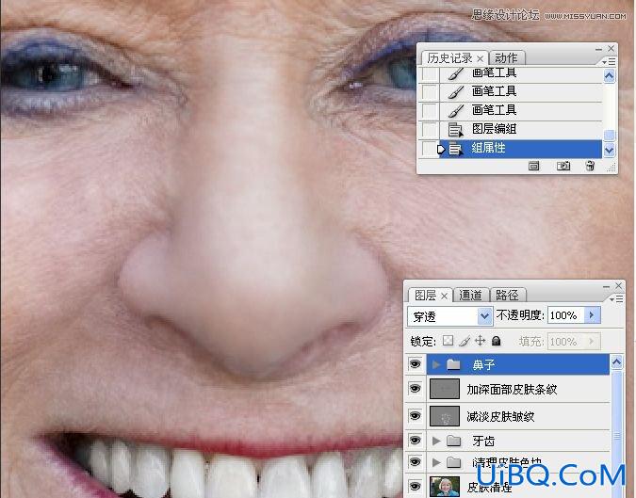This screenshot has width=636, height=498.
Task: Minimize the Layers panel
Action: pos(607,286)
